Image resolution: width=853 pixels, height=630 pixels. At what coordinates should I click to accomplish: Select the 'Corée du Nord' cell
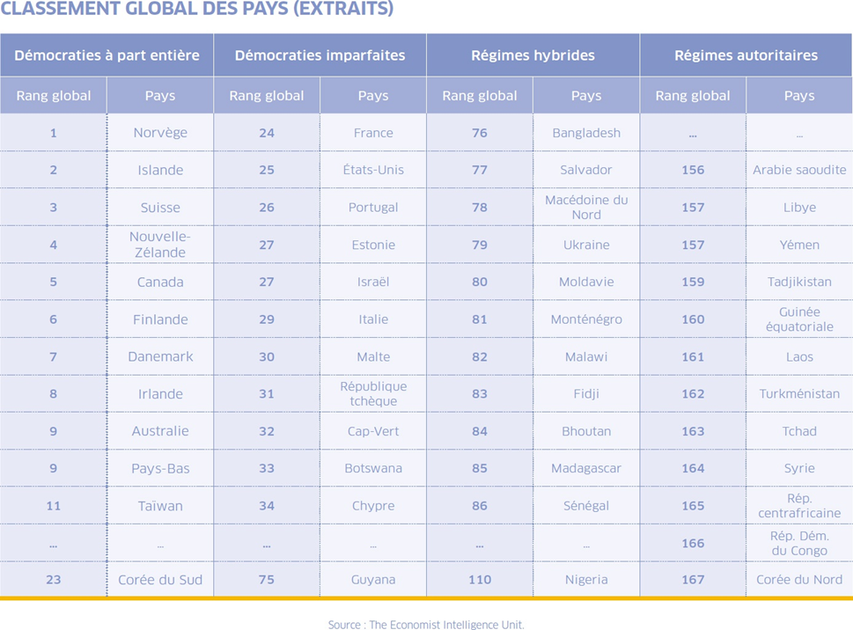pyautogui.click(x=799, y=580)
